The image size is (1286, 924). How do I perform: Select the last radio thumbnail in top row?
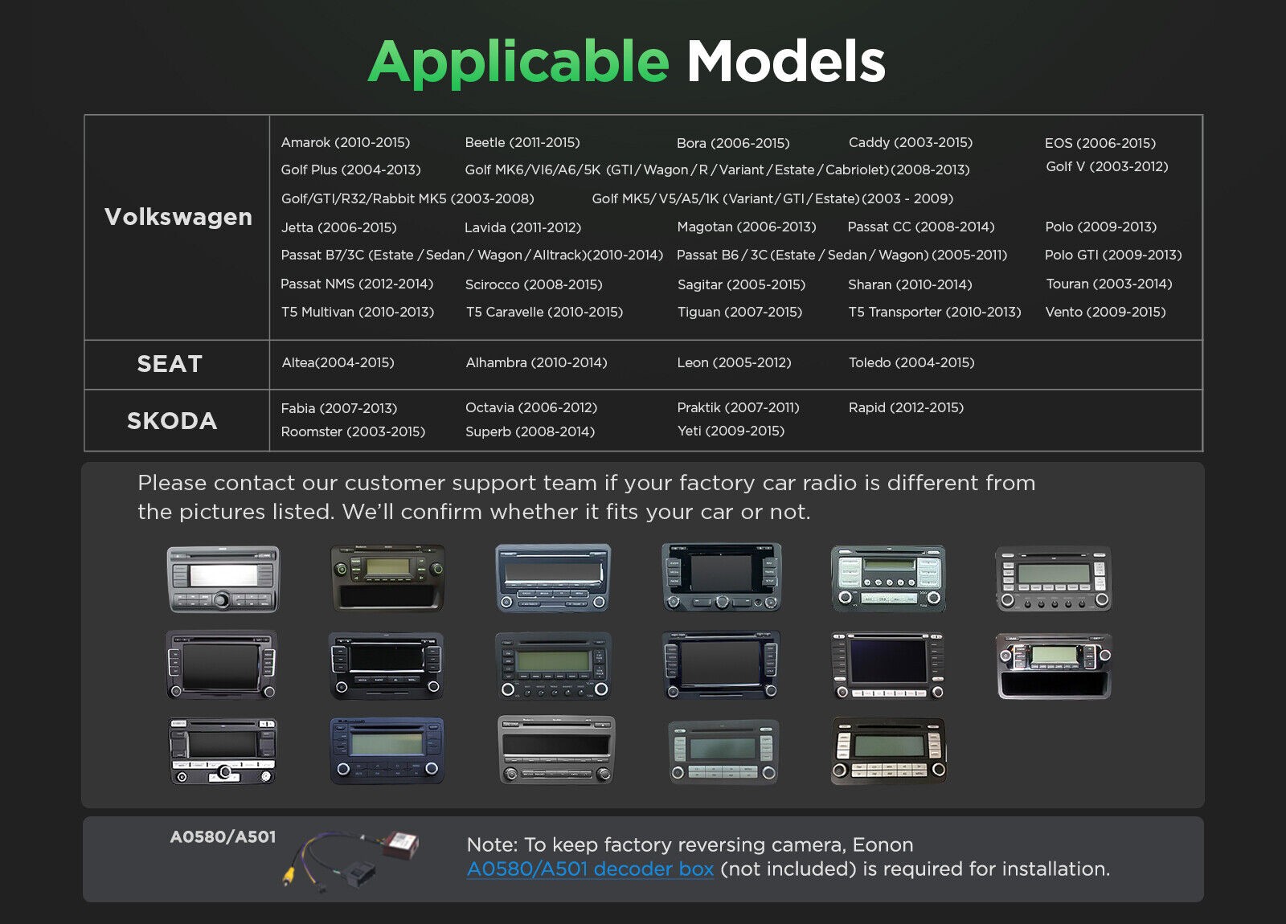pyautogui.click(x=1054, y=579)
